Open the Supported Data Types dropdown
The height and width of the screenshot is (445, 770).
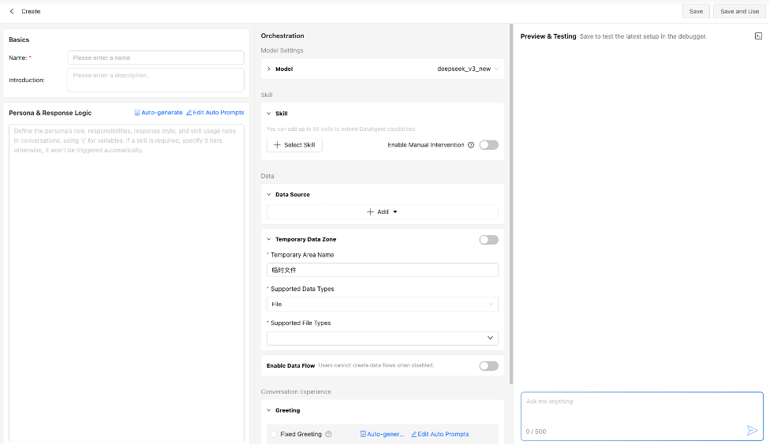click(x=382, y=304)
